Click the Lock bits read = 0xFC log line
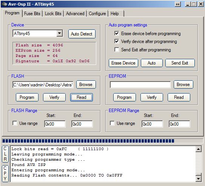 60,149
